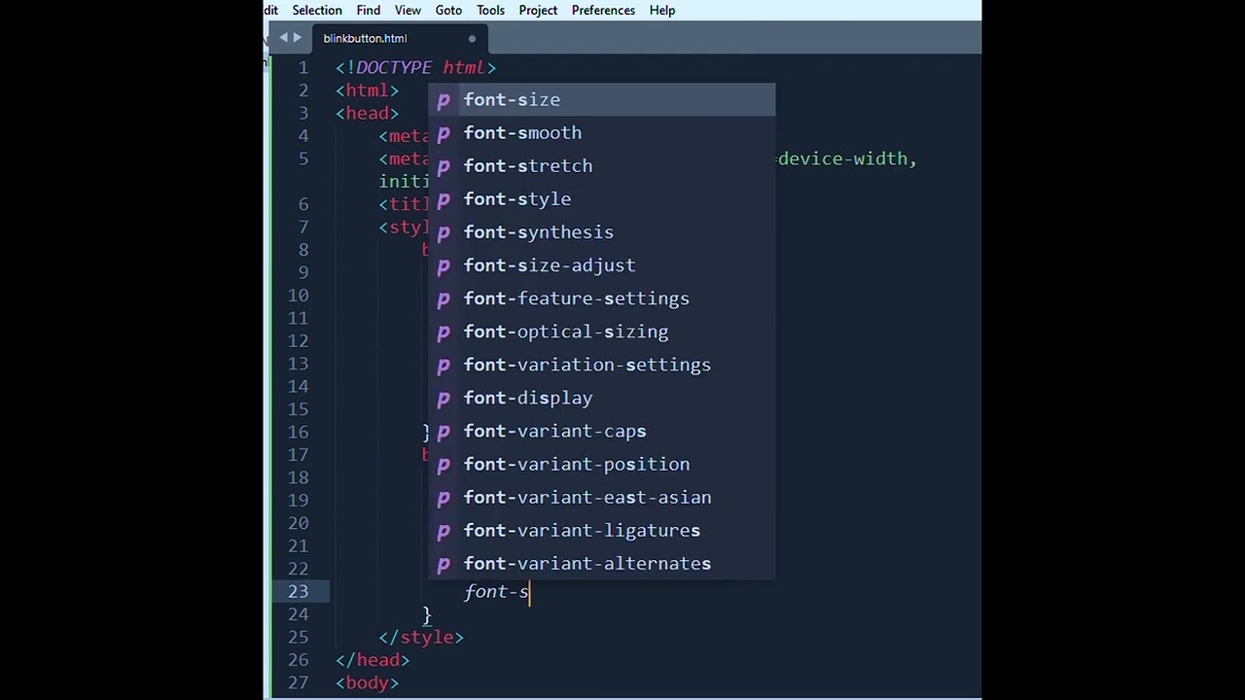
Task: Click line number 27 in gutter
Action: click(x=298, y=682)
